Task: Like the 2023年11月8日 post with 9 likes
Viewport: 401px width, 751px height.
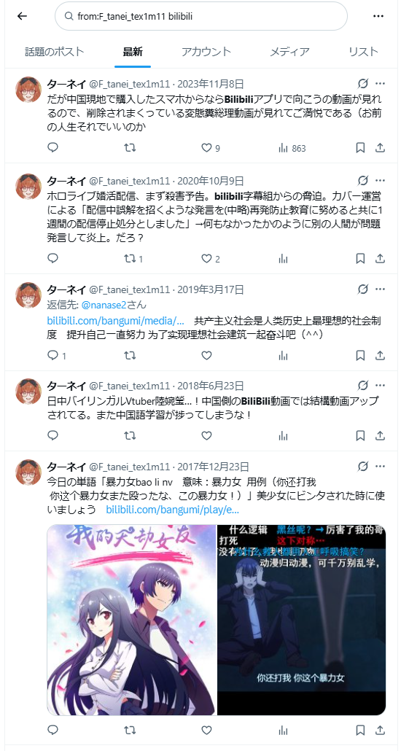Action: click(210, 148)
